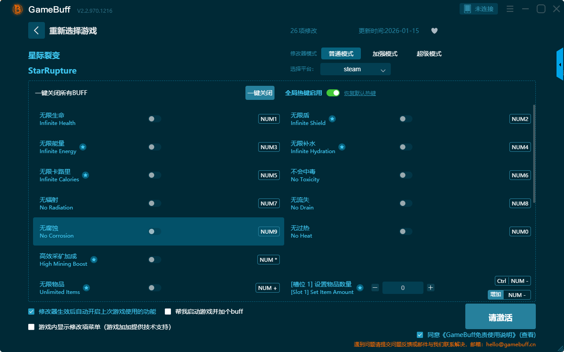Image resolution: width=564 pixels, height=352 pixels.
Task: Open the steam platform dropdown
Action: tap(355, 69)
